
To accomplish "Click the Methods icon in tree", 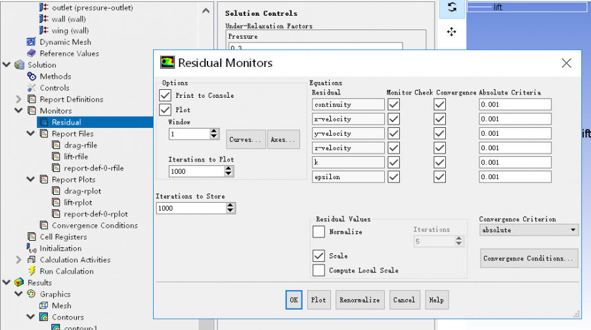I will pyautogui.click(x=32, y=76).
